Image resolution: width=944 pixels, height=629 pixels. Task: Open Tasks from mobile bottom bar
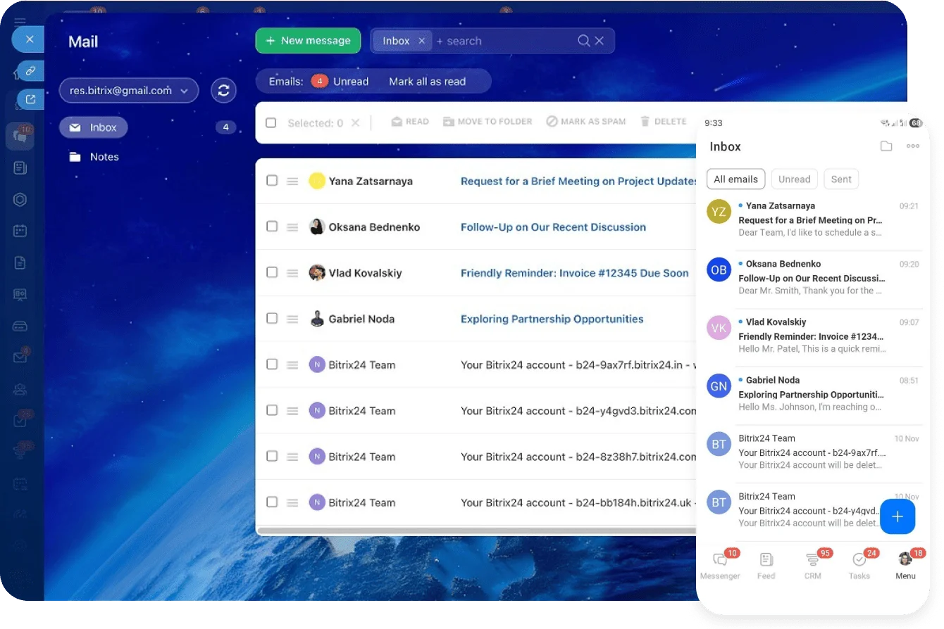859,563
